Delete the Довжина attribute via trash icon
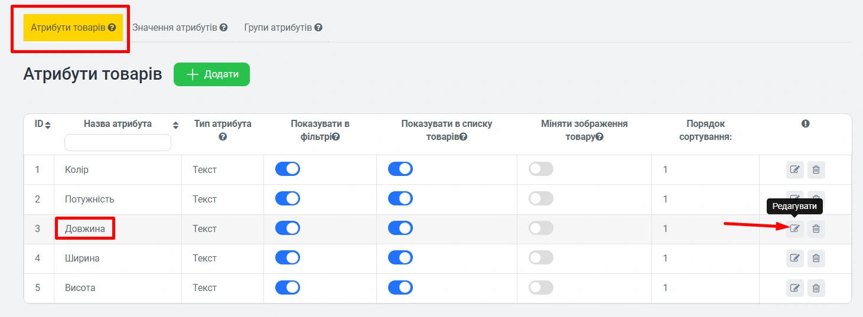 pos(816,228)
